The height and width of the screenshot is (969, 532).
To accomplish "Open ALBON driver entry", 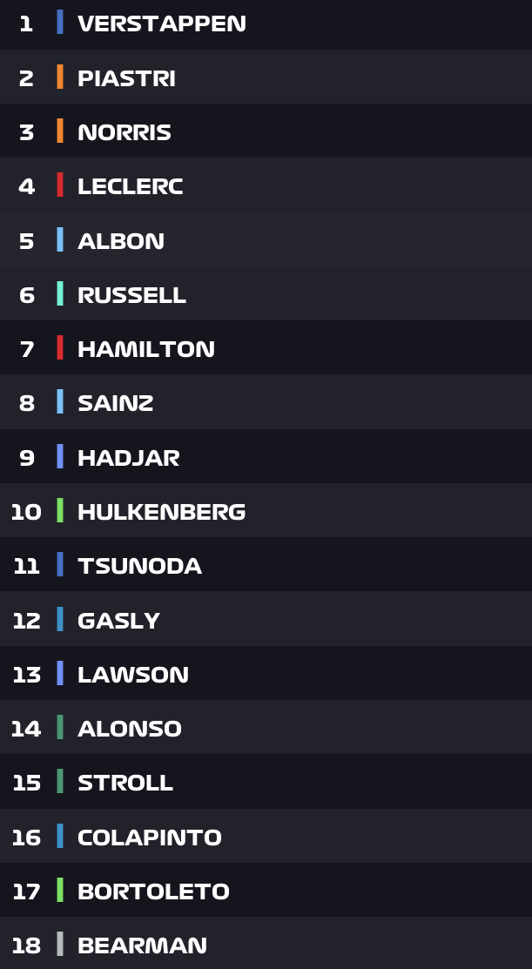I will [121, 241].
